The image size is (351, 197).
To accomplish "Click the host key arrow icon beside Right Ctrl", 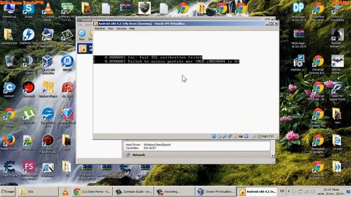I will (259, 136).
